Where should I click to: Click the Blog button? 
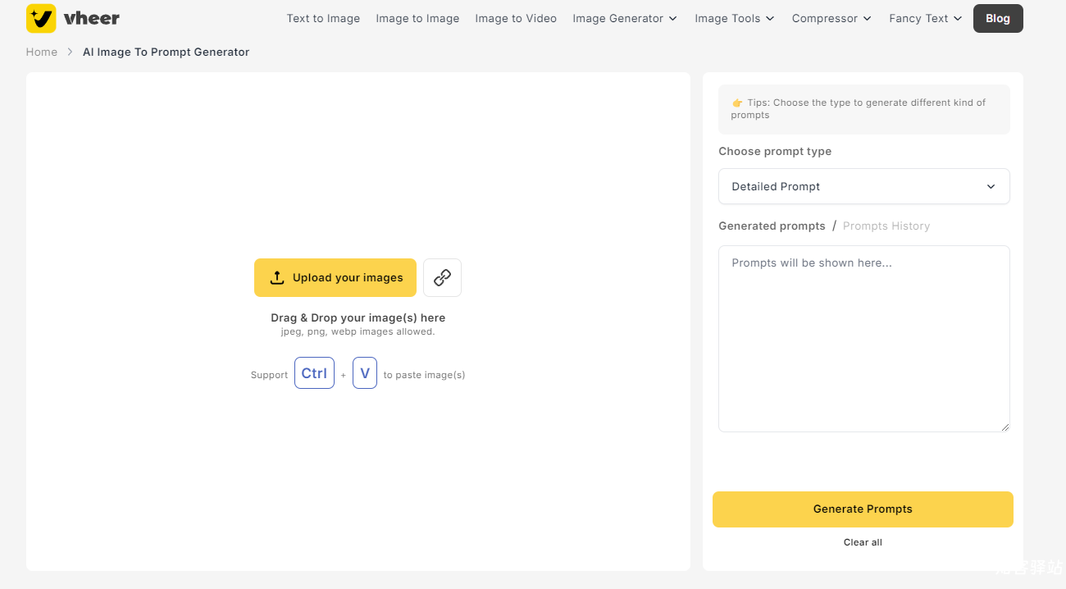[x=997, y=18]
